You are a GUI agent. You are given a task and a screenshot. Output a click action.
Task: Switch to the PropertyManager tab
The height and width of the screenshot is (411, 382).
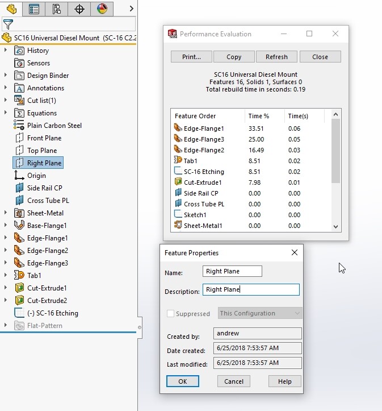(33, 9)
